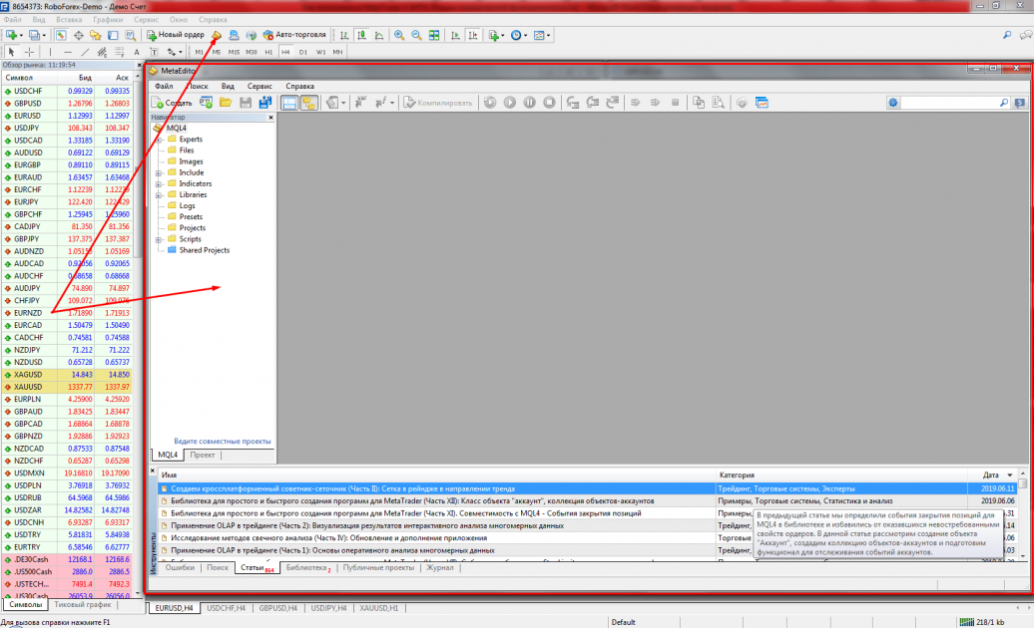
Task: Click the save all icon in MetaEditor
Action: tap(264, 102)
